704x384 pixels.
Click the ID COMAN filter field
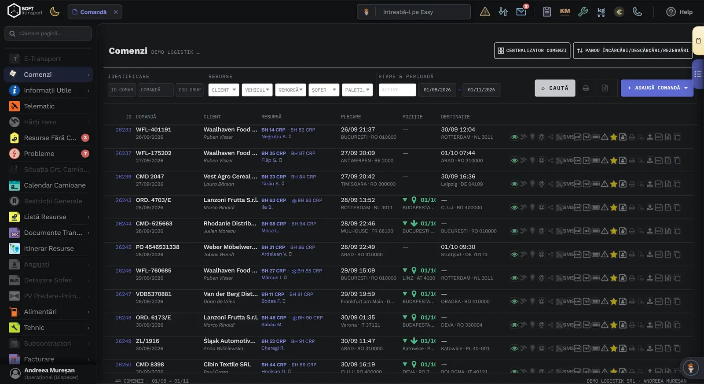coord(122,90)
